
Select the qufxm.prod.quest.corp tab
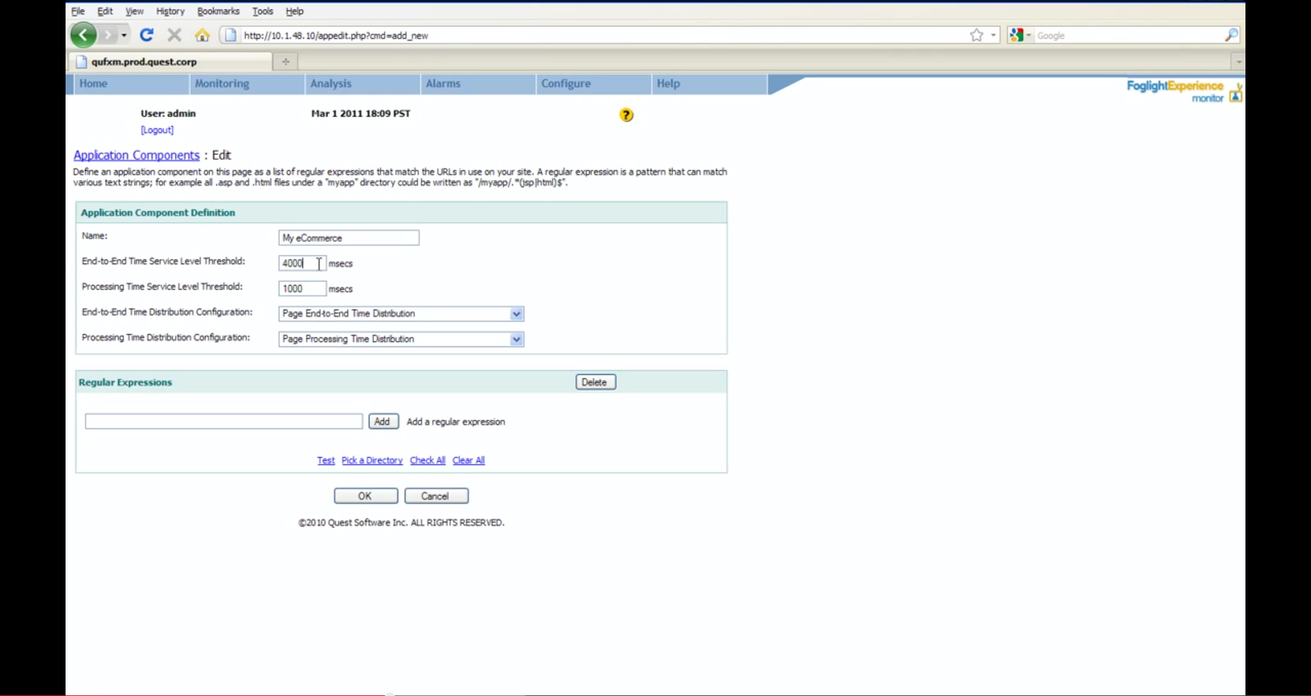point(171,61)
